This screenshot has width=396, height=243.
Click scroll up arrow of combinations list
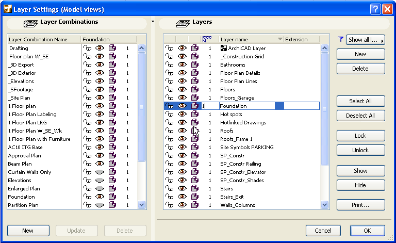[x=142, y=48]
